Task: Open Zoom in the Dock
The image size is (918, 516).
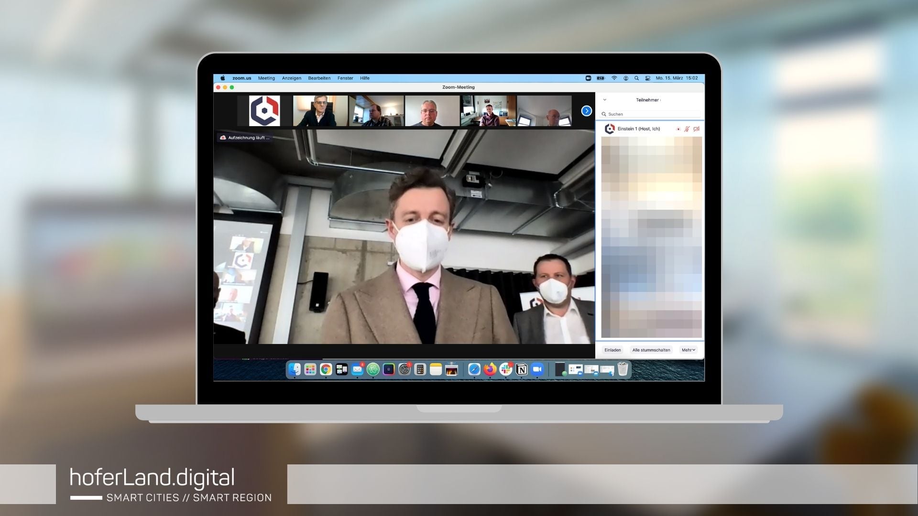Action: 537,369
